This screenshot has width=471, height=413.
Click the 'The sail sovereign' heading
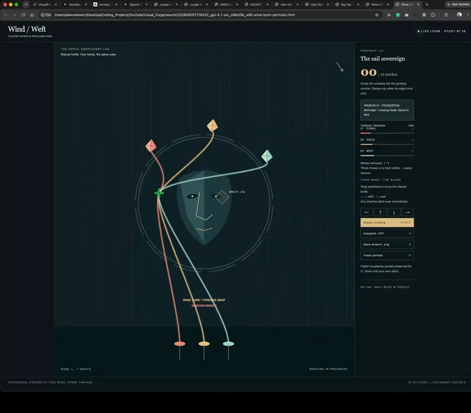(382, 58)
